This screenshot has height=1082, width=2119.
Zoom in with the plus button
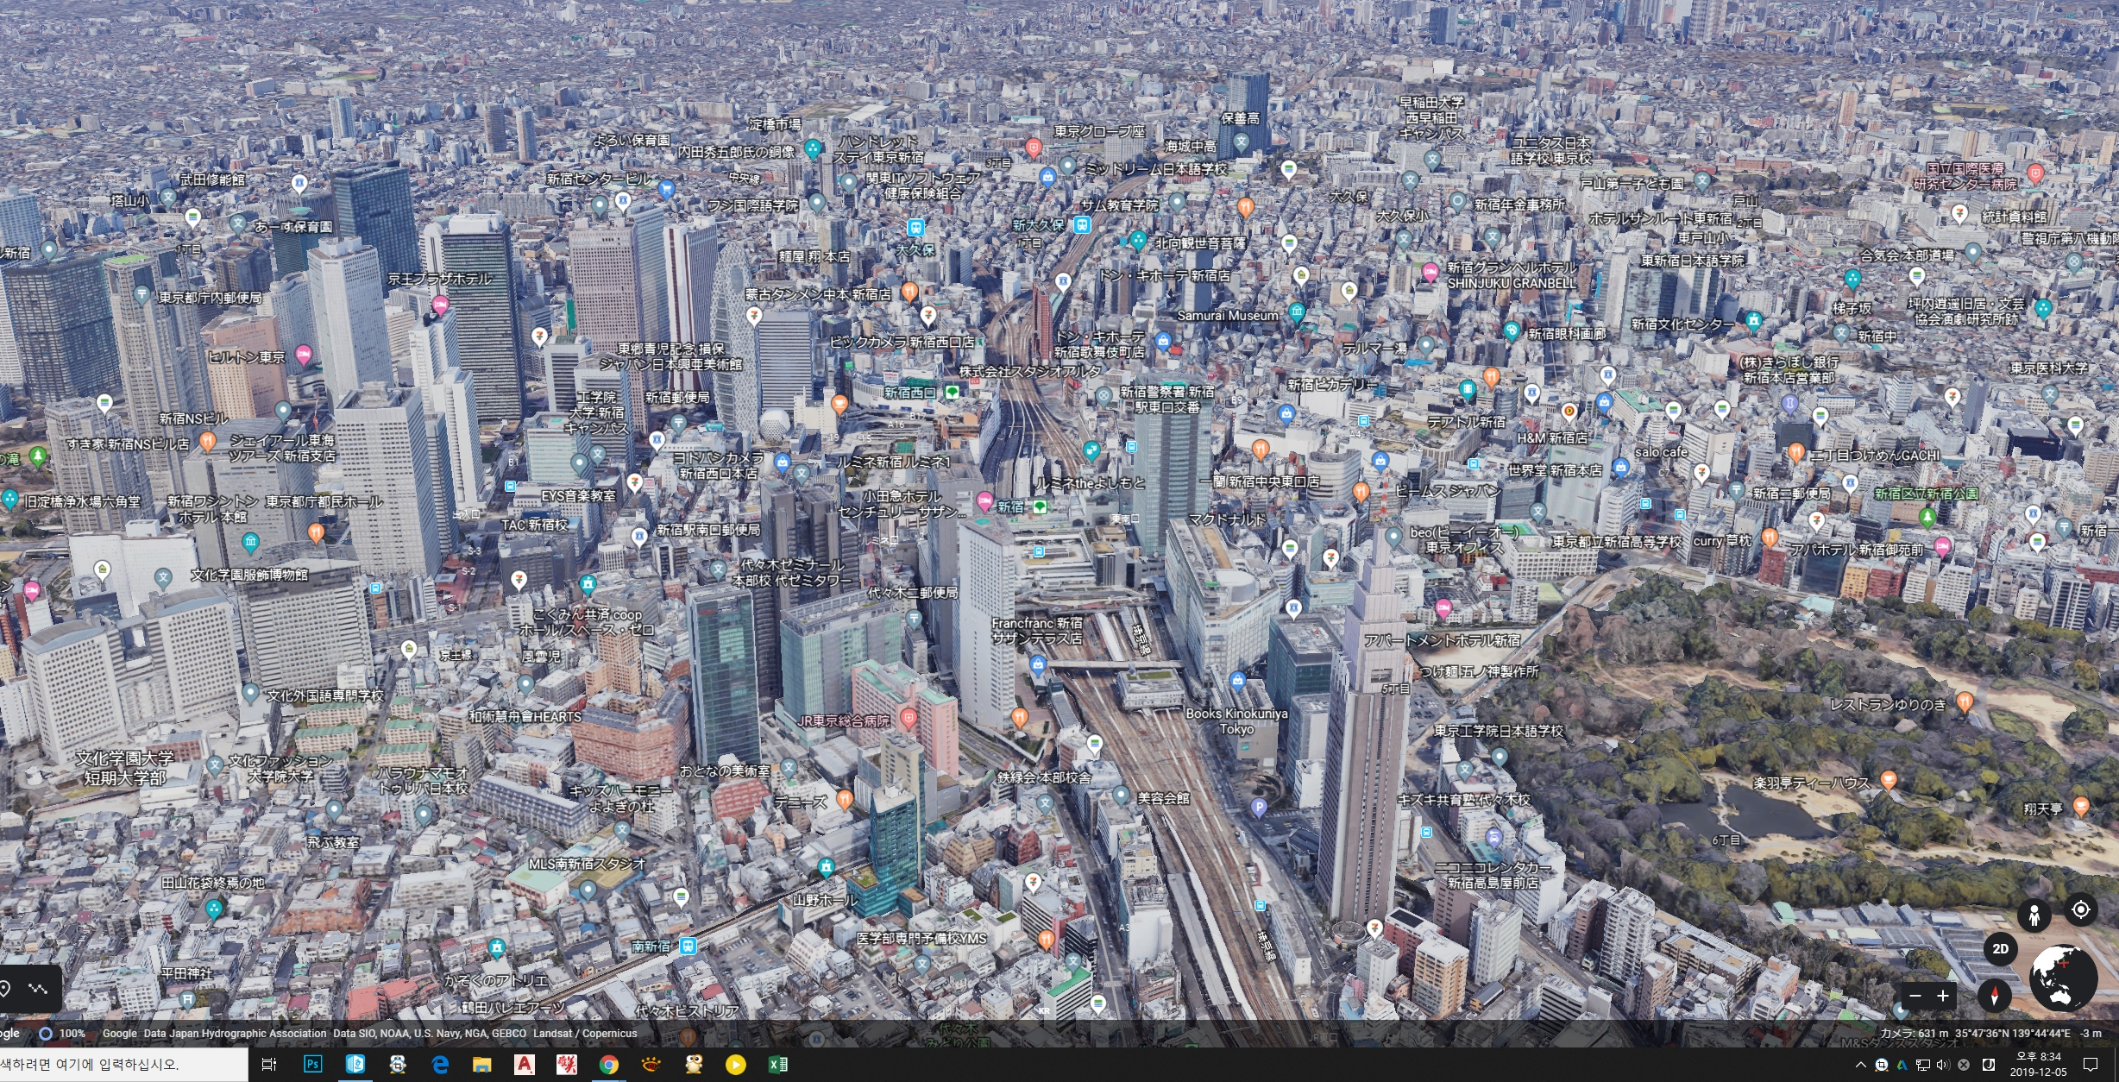tap(1943, 996)
